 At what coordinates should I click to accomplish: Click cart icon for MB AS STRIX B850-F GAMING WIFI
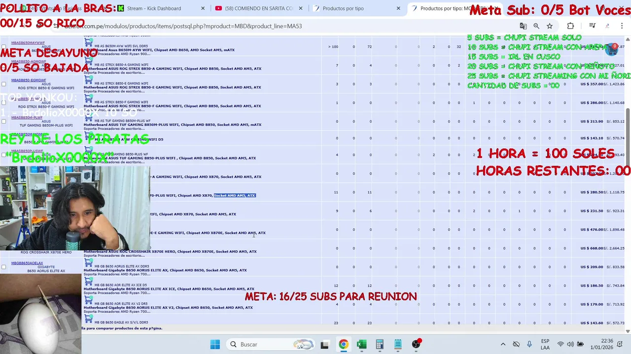88,98
